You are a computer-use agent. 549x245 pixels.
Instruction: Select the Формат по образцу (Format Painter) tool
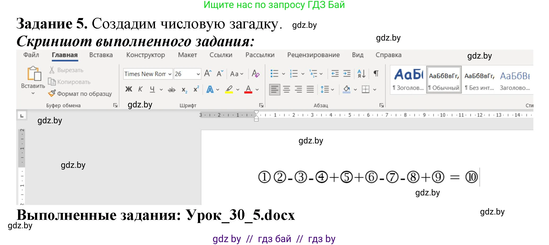(x=52, y=94)
